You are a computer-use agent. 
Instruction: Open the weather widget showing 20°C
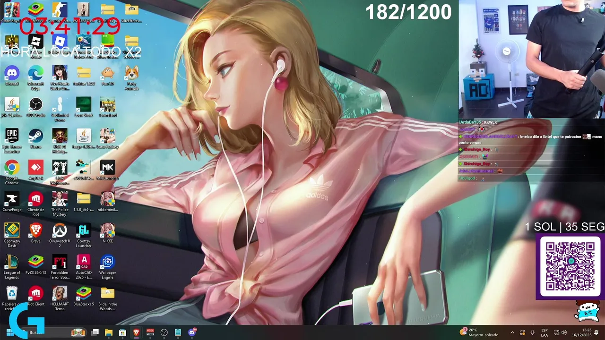(479, 332)
